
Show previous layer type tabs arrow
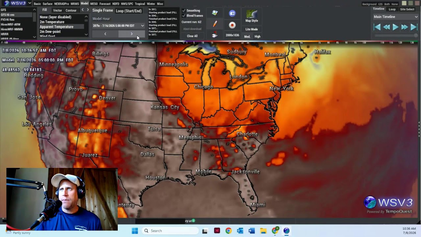coord(83,10)
